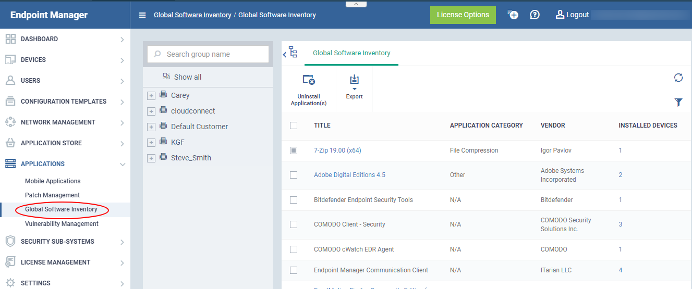The image size is (692, 289).
Task: Check the Adobe Digital Editions 4.5 checkbox
Action: [x=294, y=175]
